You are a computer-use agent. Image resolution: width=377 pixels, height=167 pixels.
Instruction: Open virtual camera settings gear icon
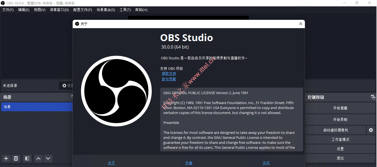tap(371, 130)
